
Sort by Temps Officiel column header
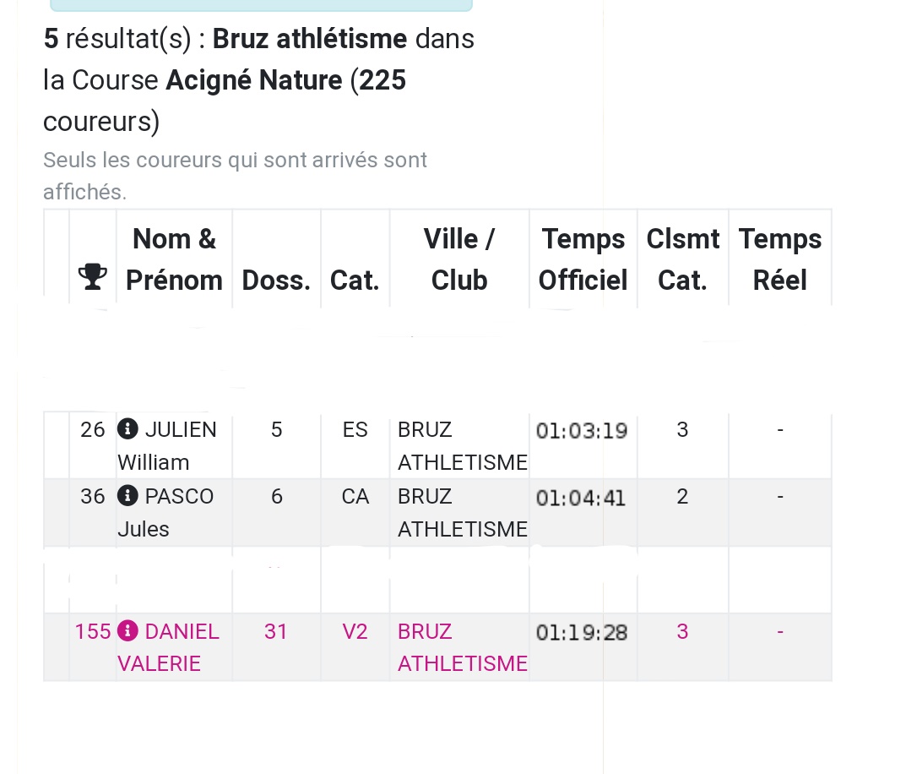click(x=583, y=259)
